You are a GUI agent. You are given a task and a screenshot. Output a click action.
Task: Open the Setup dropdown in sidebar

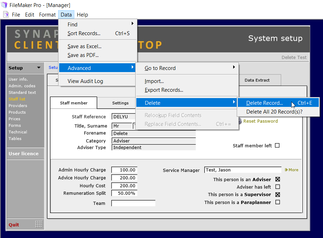point(26,68)
